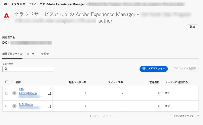Click the 詳細 button
This screenshot has width=203, height=125.
[x=192, y=27]
